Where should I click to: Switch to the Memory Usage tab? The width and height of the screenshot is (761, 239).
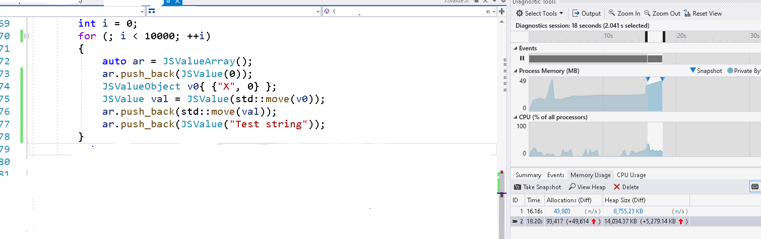[590, 175]
